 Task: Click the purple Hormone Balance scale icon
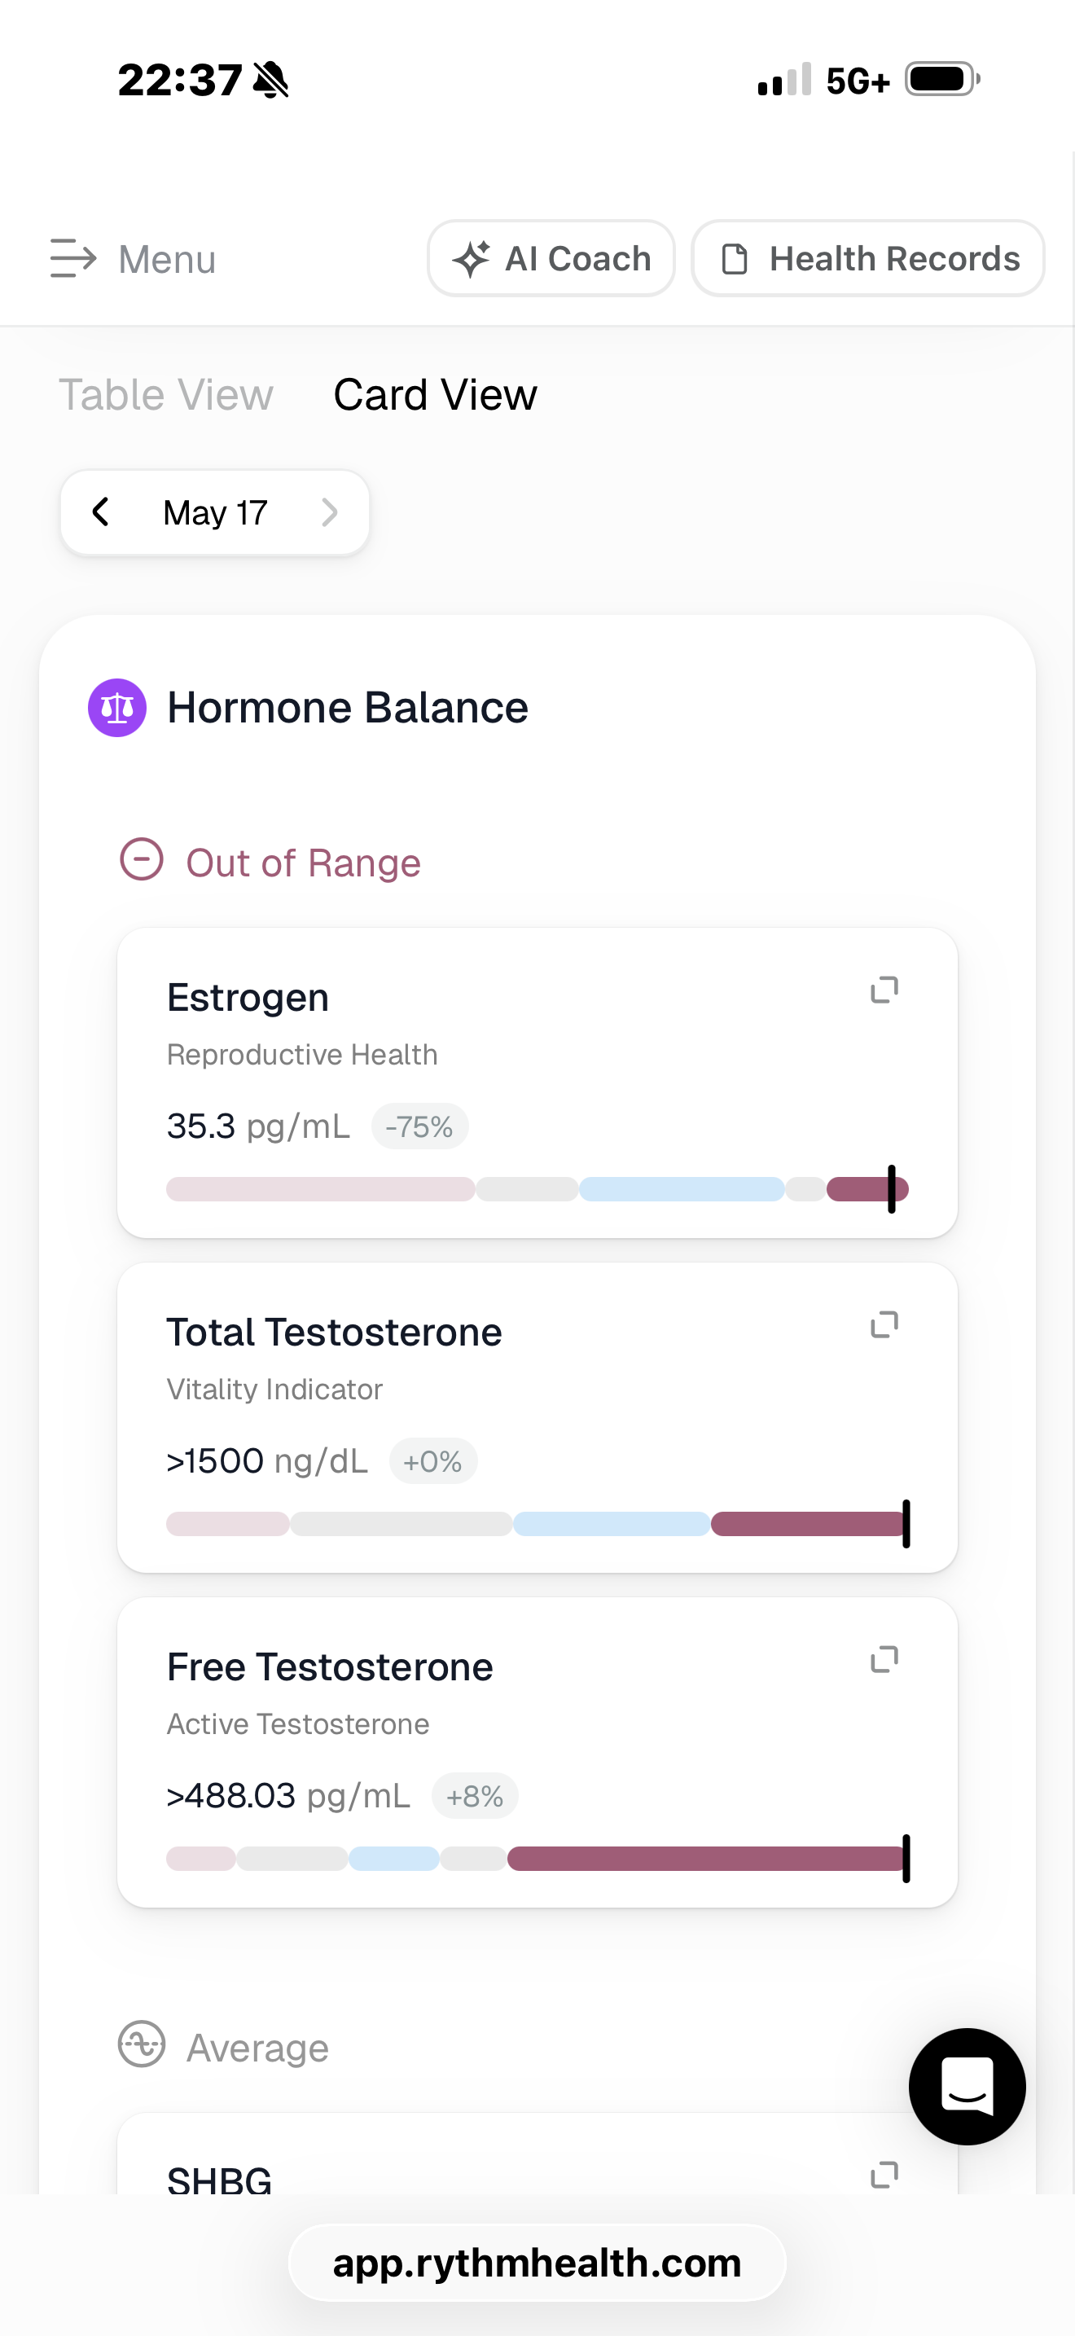pos(117,707)
